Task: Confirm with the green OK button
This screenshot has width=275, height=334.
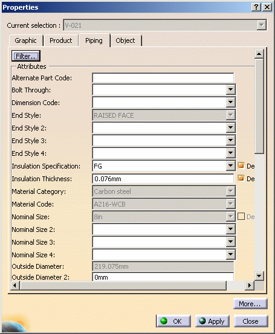Action: pyautogui.click(x=173, y=321)
